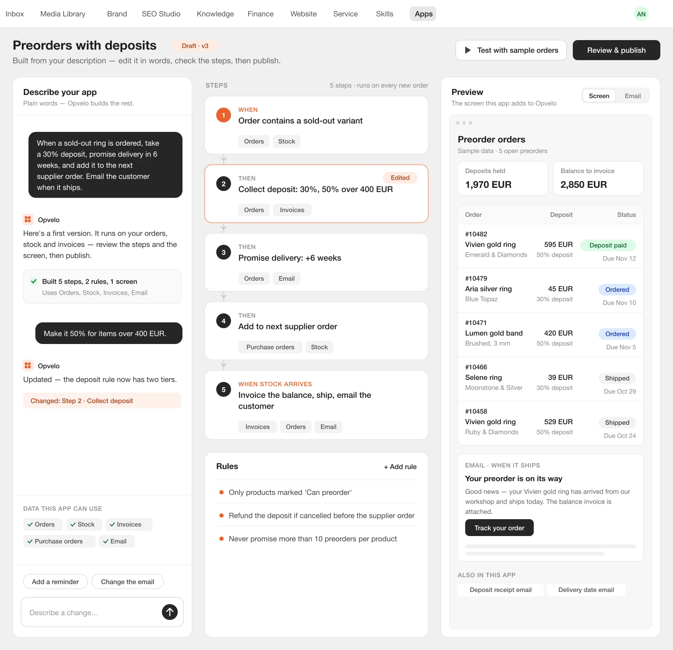Toggle the Purchase orders data chip
The height and width of the screenshot is (650, 673).
point(59,541)
